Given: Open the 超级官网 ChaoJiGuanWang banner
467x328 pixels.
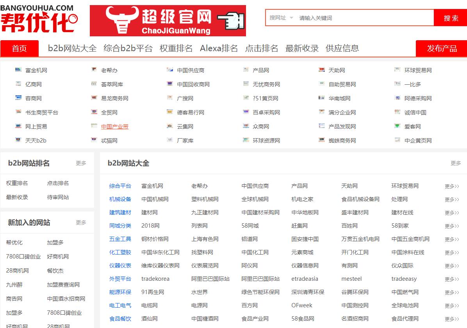Looking at the screenshot, I should [168, 21].
